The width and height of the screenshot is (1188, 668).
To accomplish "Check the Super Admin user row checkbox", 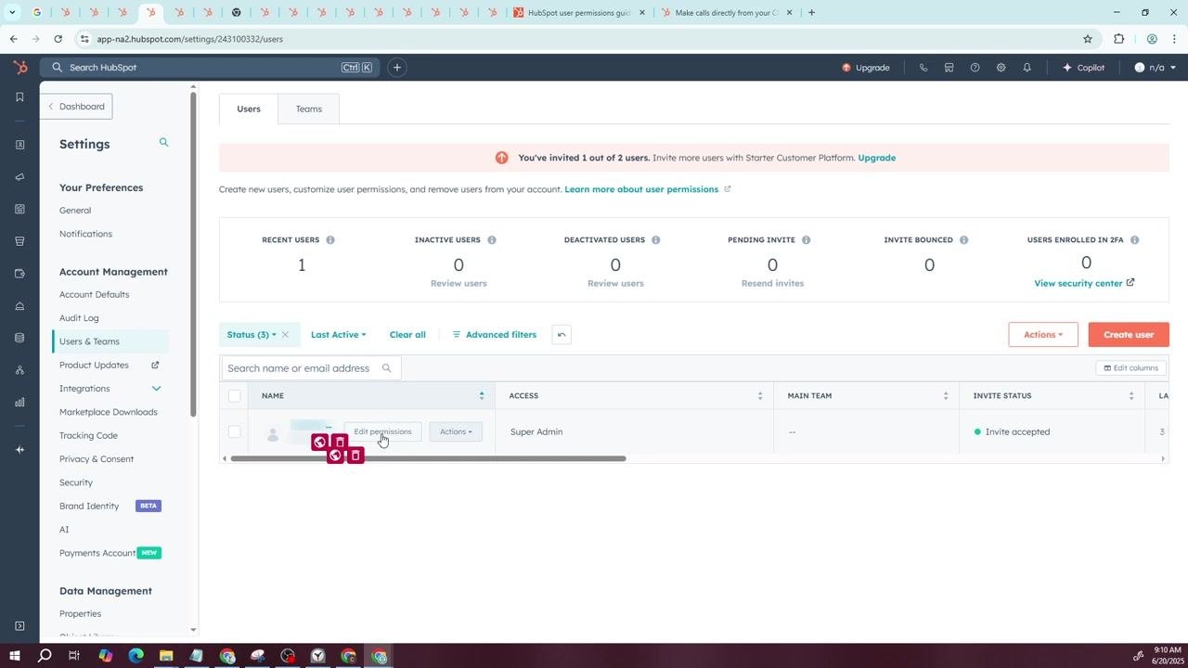I will pos(234,431).
